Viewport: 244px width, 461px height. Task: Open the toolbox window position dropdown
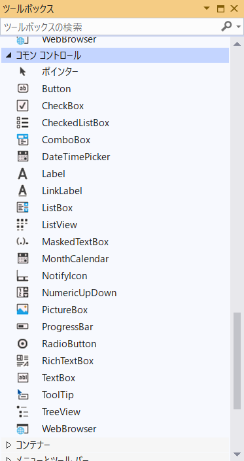pos(207,9)
